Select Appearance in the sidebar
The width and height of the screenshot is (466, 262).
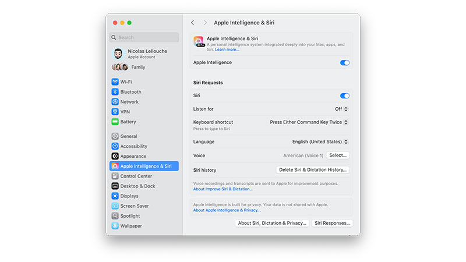point(144,156)
